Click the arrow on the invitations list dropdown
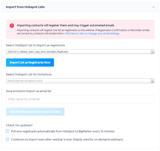160x151 pixels. 153,81
